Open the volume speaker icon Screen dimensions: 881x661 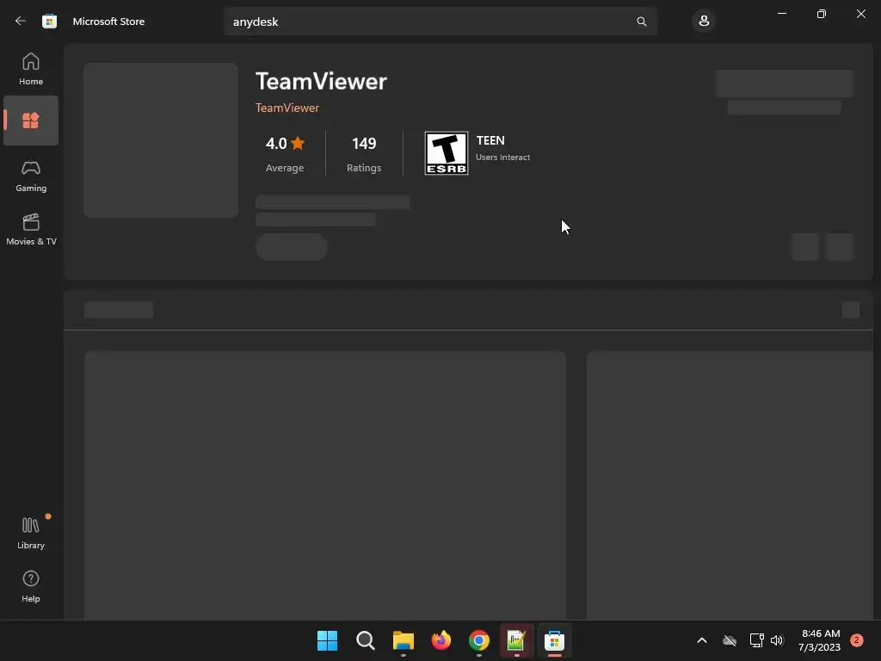777,640
